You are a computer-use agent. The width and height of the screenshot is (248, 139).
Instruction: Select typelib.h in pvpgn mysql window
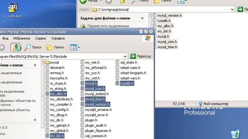pyautogui.click(x=162, y=20)
